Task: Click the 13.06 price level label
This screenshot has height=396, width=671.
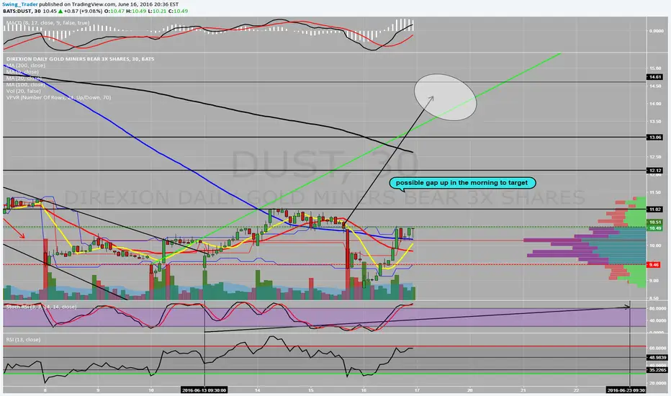Action: (654, 138)
